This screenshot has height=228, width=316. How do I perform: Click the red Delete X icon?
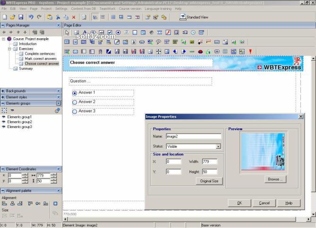click(x=73, y=17)
